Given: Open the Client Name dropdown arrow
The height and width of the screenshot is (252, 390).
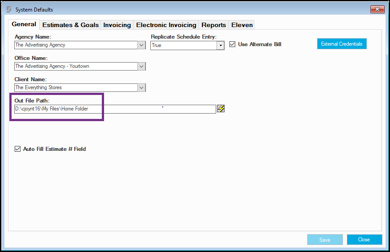Looking at the screenshot, I should tap(141, 87).
